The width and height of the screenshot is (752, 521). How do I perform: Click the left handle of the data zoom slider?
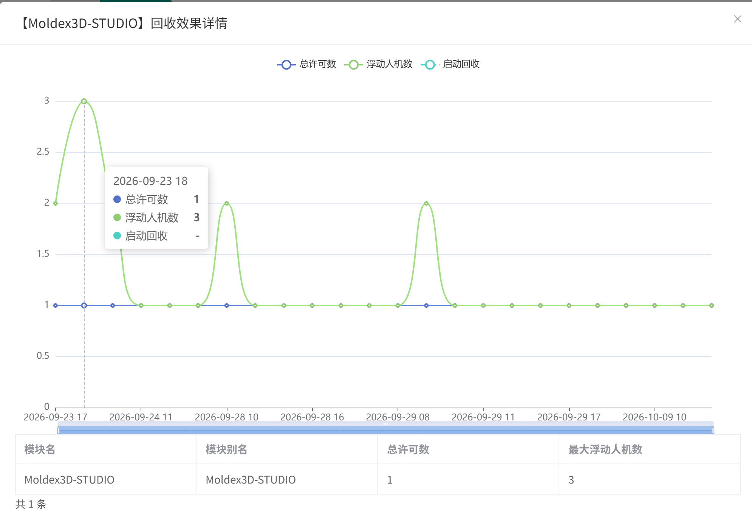[x=58, y=430]
